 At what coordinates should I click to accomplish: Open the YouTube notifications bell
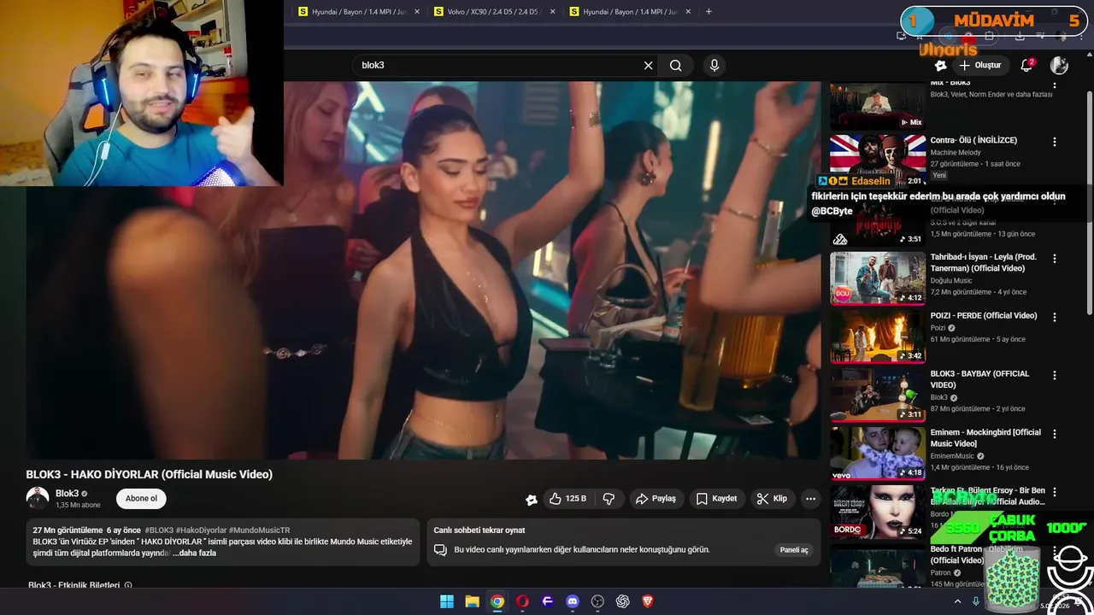pos(1027,66)
